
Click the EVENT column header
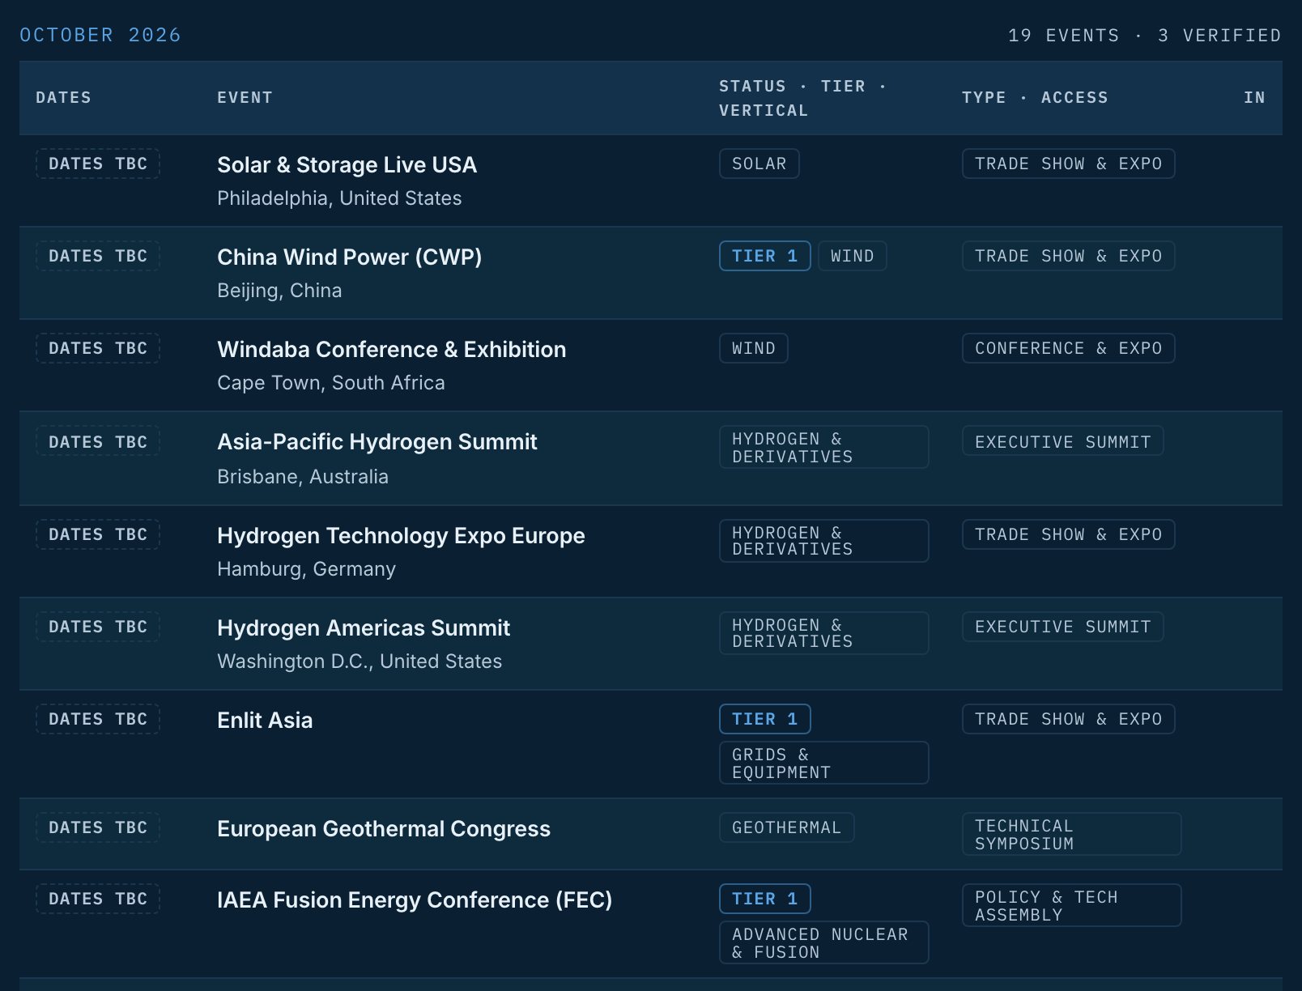245,98
